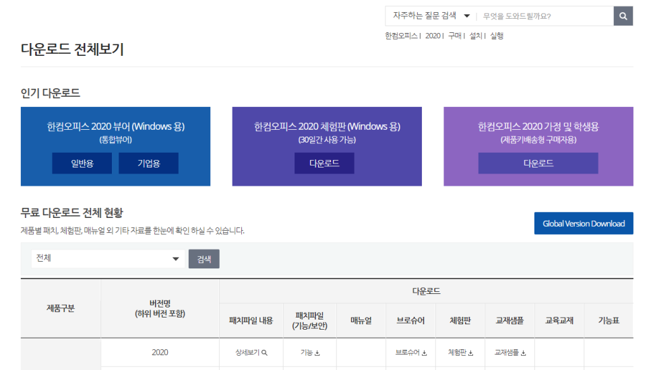Select the 한컴오피스 keyword link
This screenshot has width=651, height=370.
point(401,36)
